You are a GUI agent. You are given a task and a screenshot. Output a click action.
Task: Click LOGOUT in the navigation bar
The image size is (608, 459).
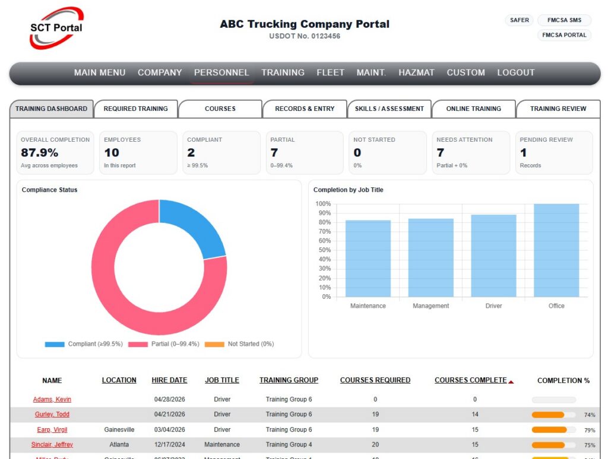coord(516,72)
